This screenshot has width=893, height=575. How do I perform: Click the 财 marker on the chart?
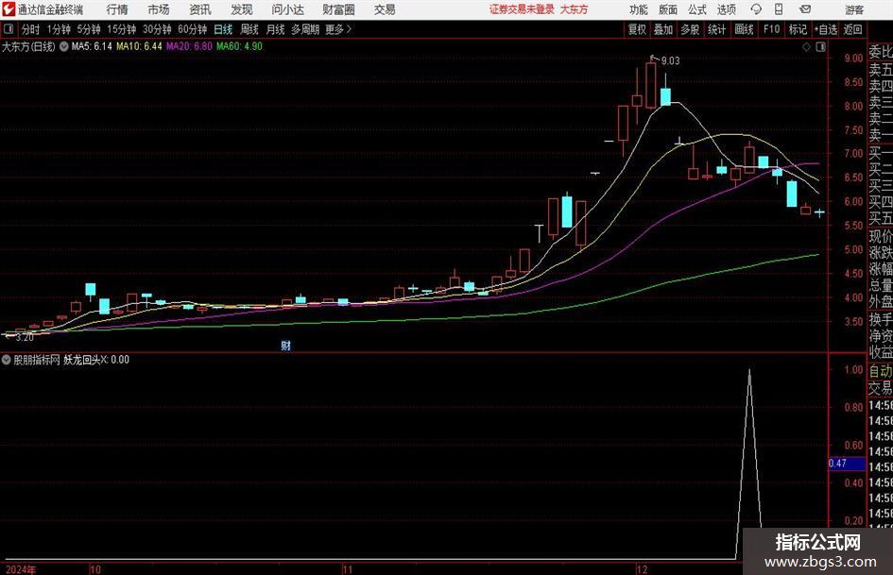286,345
